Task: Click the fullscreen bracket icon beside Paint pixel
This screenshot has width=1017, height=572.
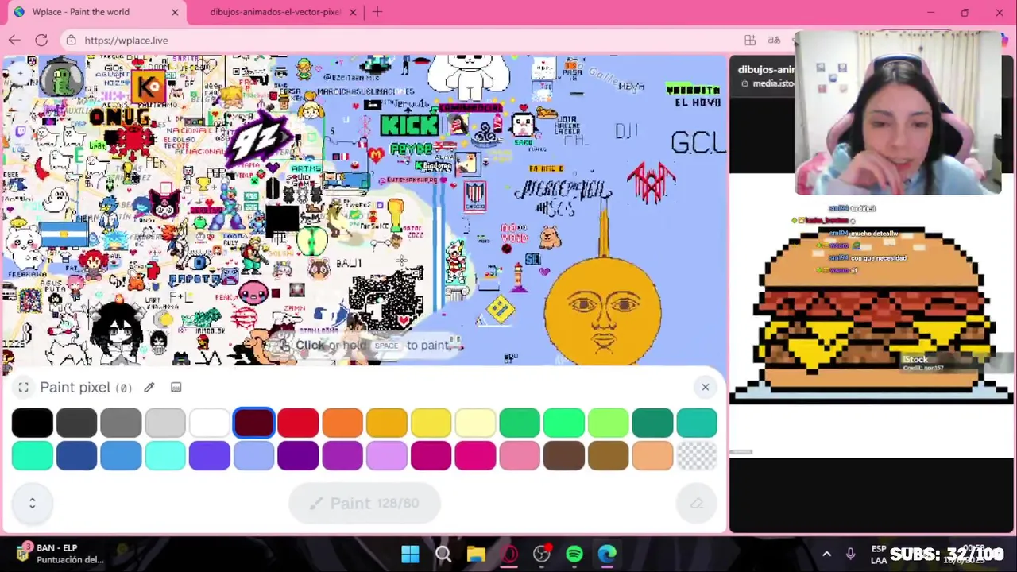Action: (x=24, y=387)
